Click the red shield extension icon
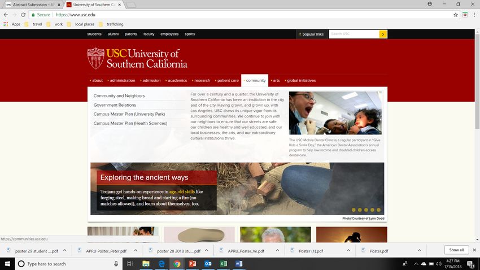Screen dimensions: 480x270 [x=465, y=15]
